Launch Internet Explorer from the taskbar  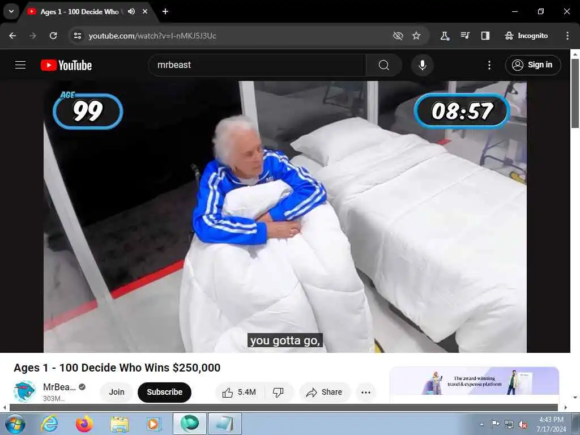pos(50,424)
